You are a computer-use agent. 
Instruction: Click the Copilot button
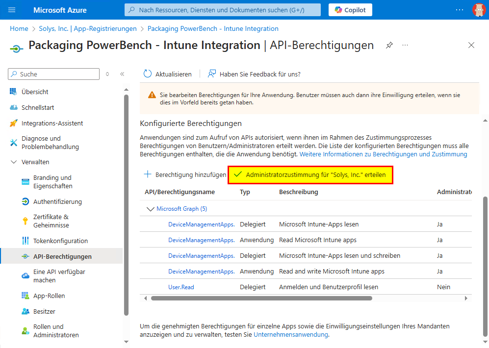tap(350, 10)
